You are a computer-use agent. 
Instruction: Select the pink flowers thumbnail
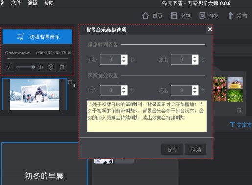tap(220, 89)
